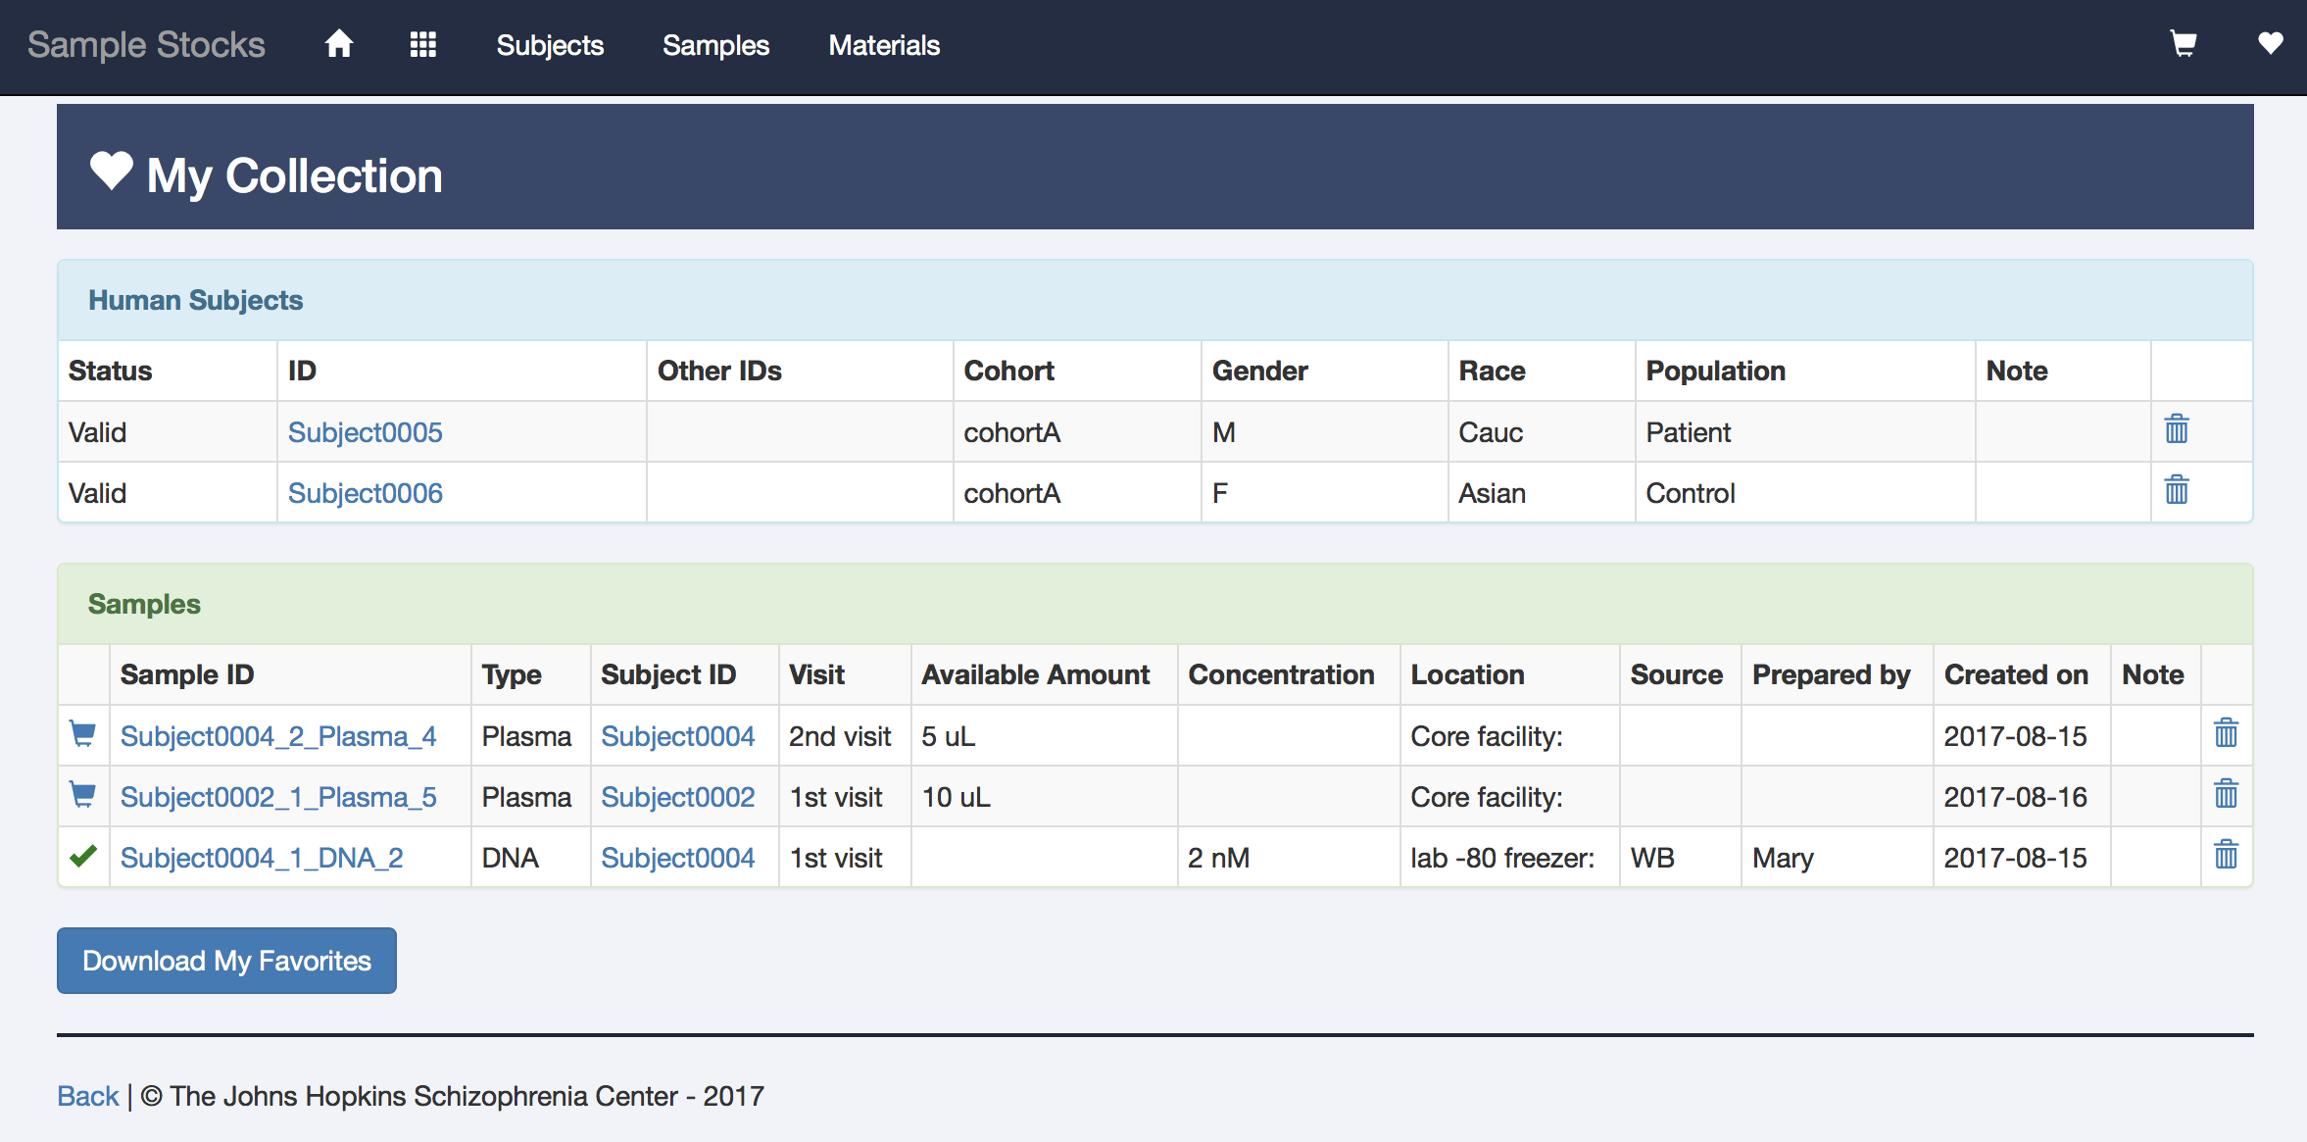Image resolution: width=2307 pixels, height=1142 pixels.
Task: Select the Human Subjects panel heading
Action: [x=195, y=300]
